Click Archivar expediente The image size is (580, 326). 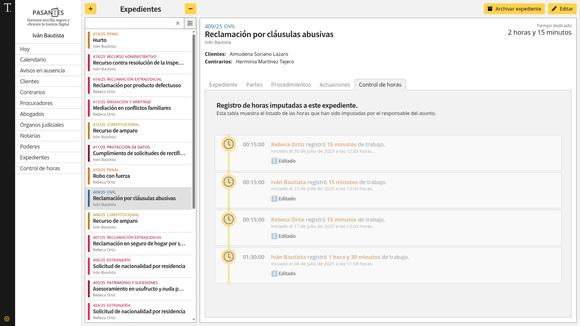514,9
